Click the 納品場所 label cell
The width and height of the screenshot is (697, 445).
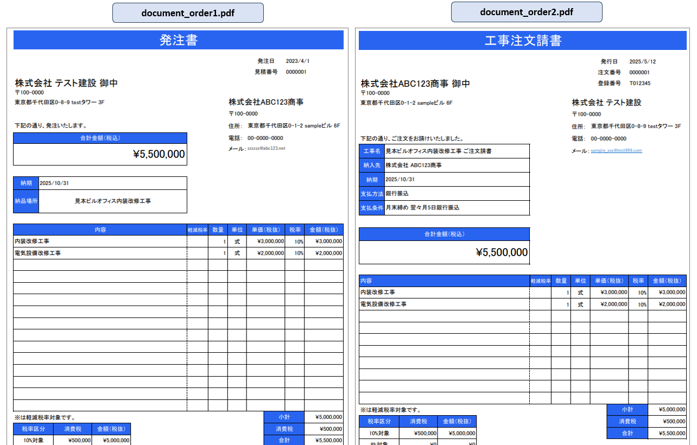[x=26, y=201]
